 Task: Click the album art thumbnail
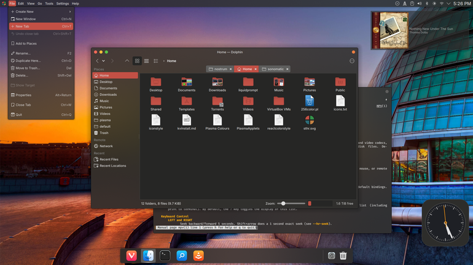pos(390,31)
